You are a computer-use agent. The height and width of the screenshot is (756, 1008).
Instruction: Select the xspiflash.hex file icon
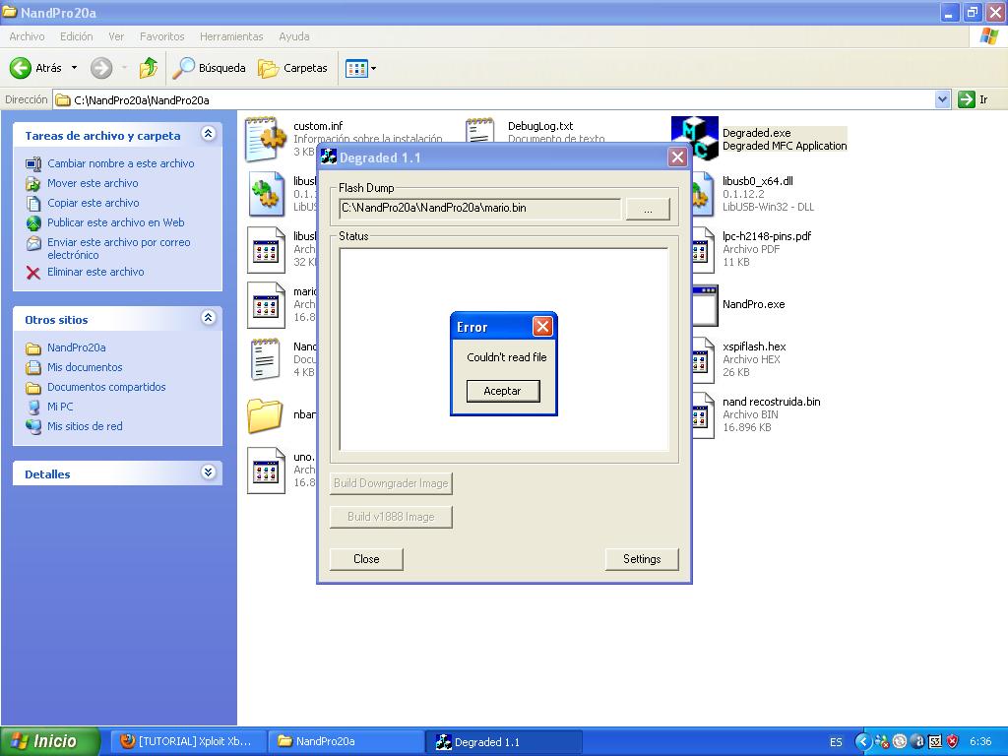(x=702, y=360)
